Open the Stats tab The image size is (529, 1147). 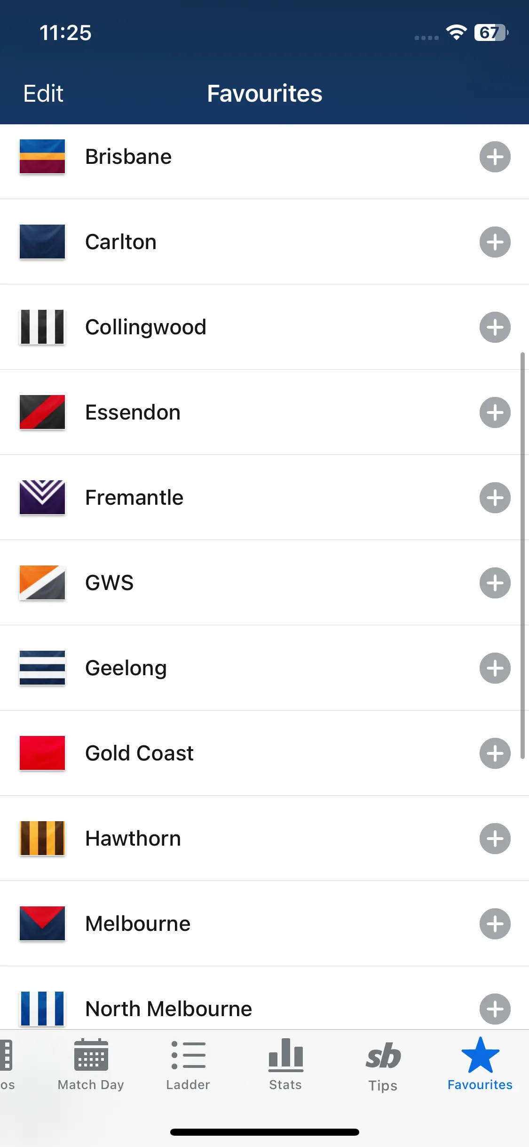pyautogui.click(x=285, y=1065)
